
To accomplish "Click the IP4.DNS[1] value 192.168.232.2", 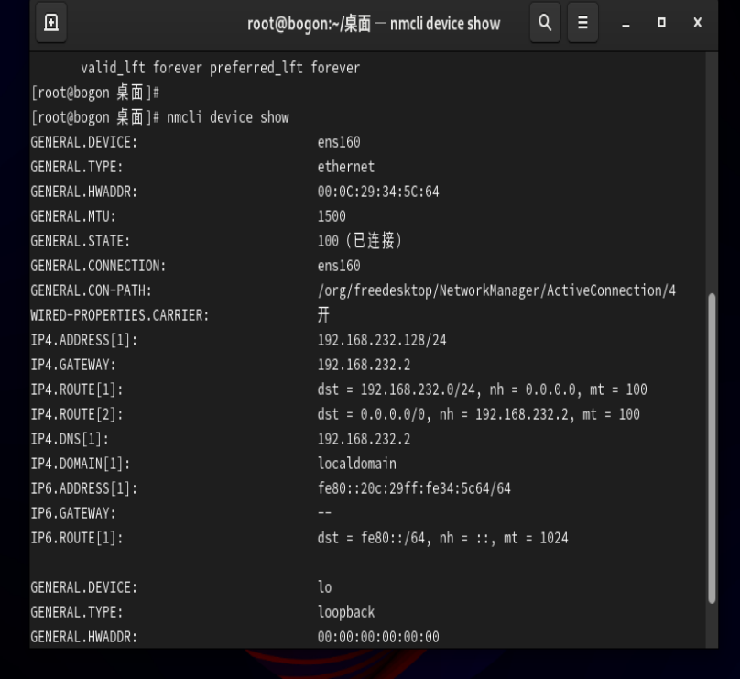I will coord(364,439).
